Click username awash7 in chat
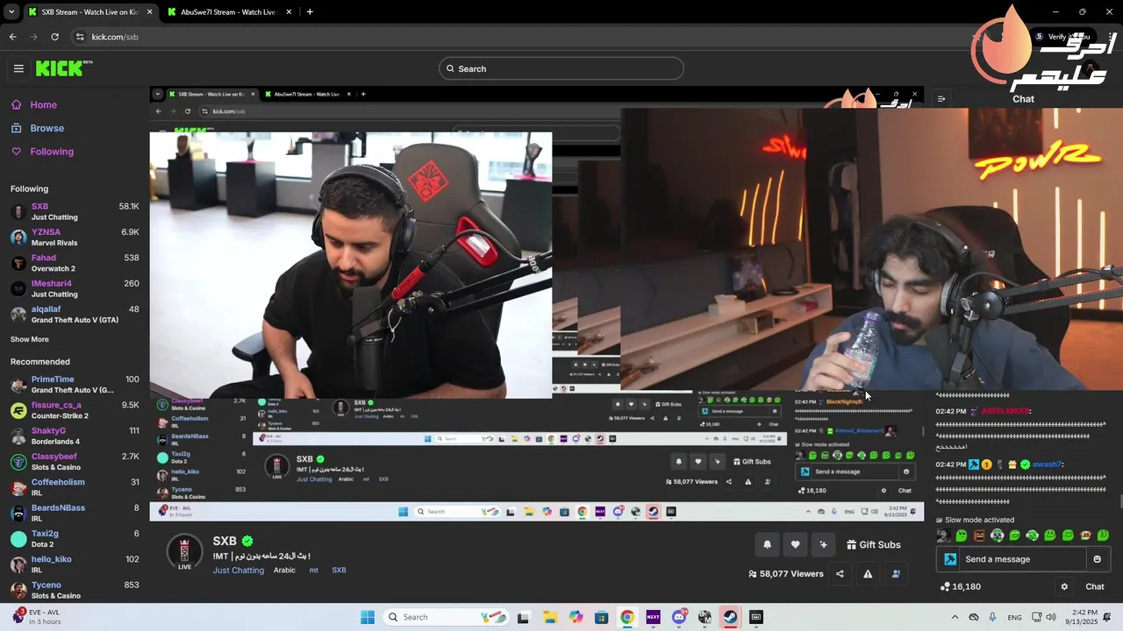This screenshot has width=1123, height=631. coord(1047,464)
